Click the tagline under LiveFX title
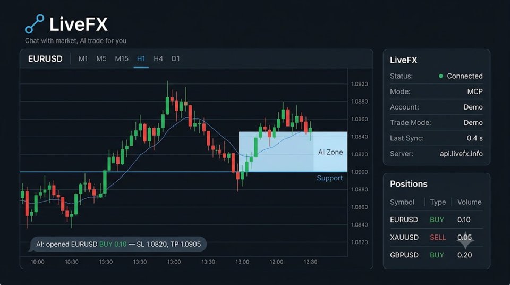 75,41
